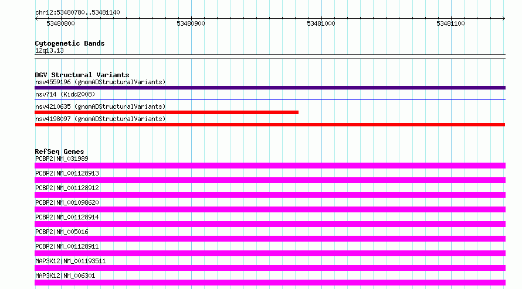522x289 pixels.
Task: Click the right arrow of the ruler
Action: click(x=504, y=18)
